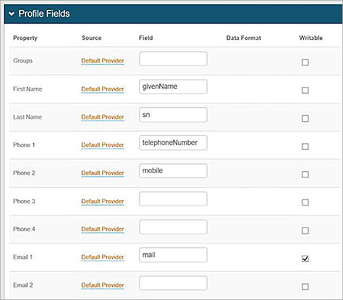Select the Email 1 property label
The height and width of the screenshot is (300, 343).
point(23,257)
